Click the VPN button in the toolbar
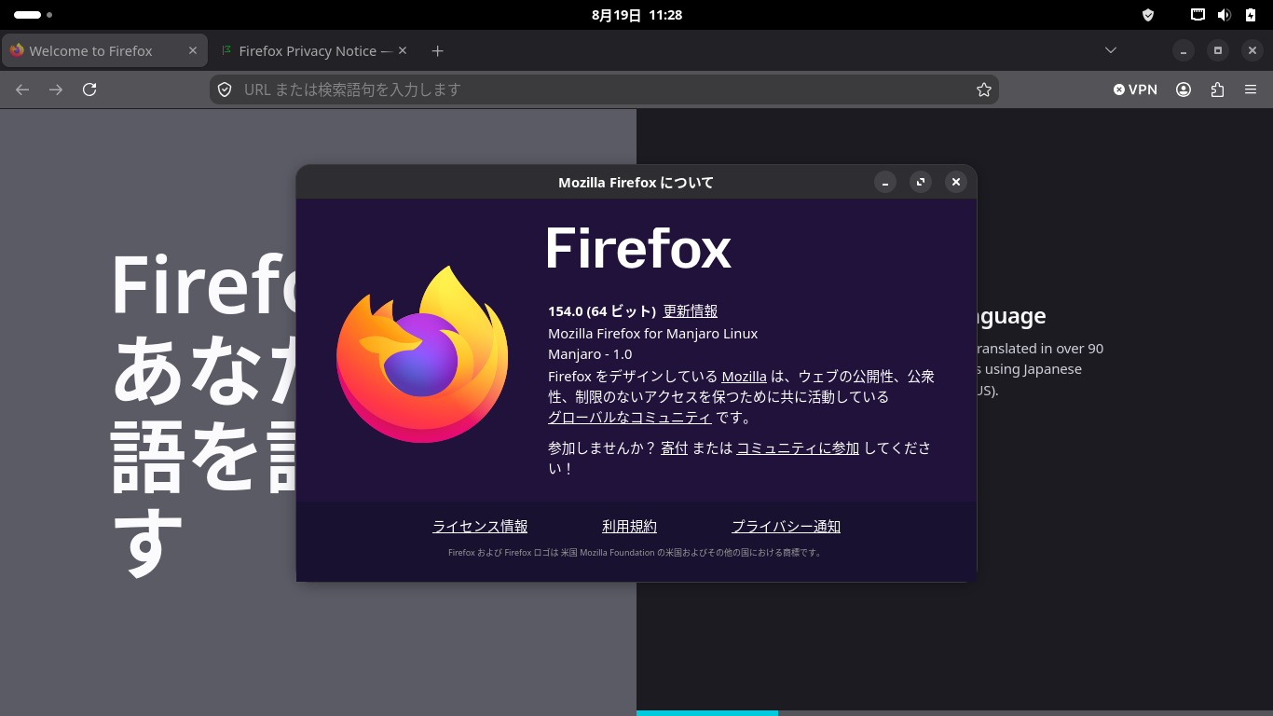 point(1135,89)
